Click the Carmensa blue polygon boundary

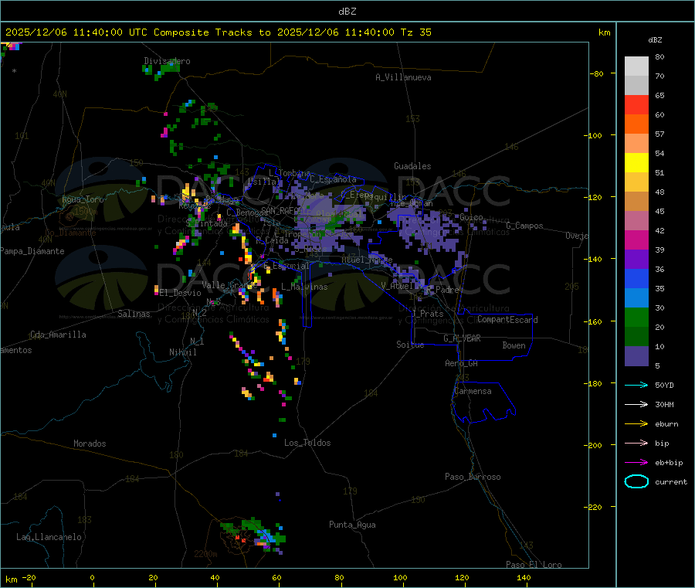click(483, 403)
